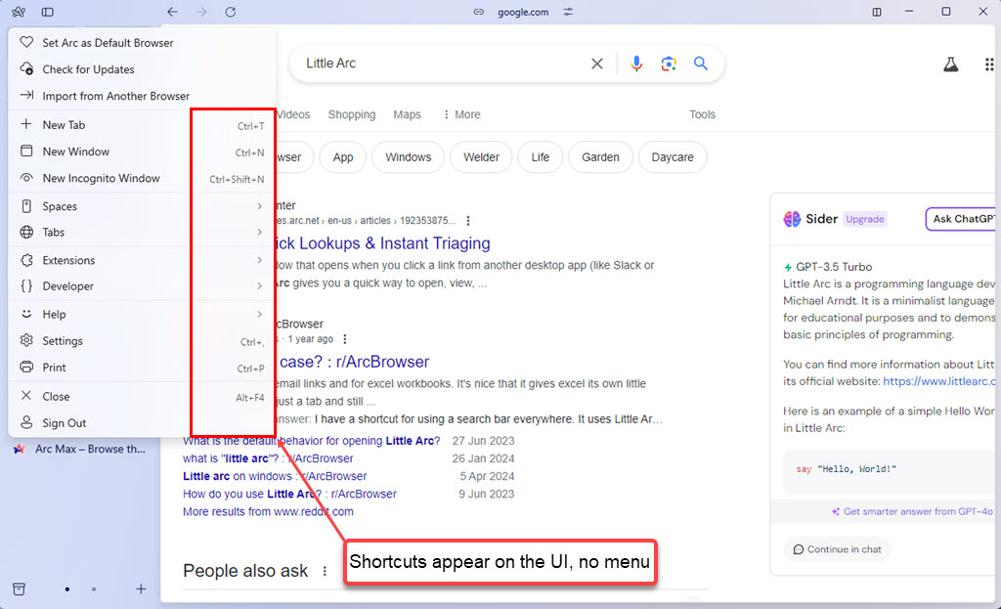Screen dimensions: 1001x609
Task: Switch to the second space dot
Action: tap(94, 589)
